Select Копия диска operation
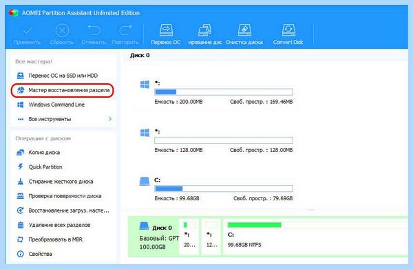Image resolution: width=413 pixels, height=269 pixels. [x=44, y=153]
